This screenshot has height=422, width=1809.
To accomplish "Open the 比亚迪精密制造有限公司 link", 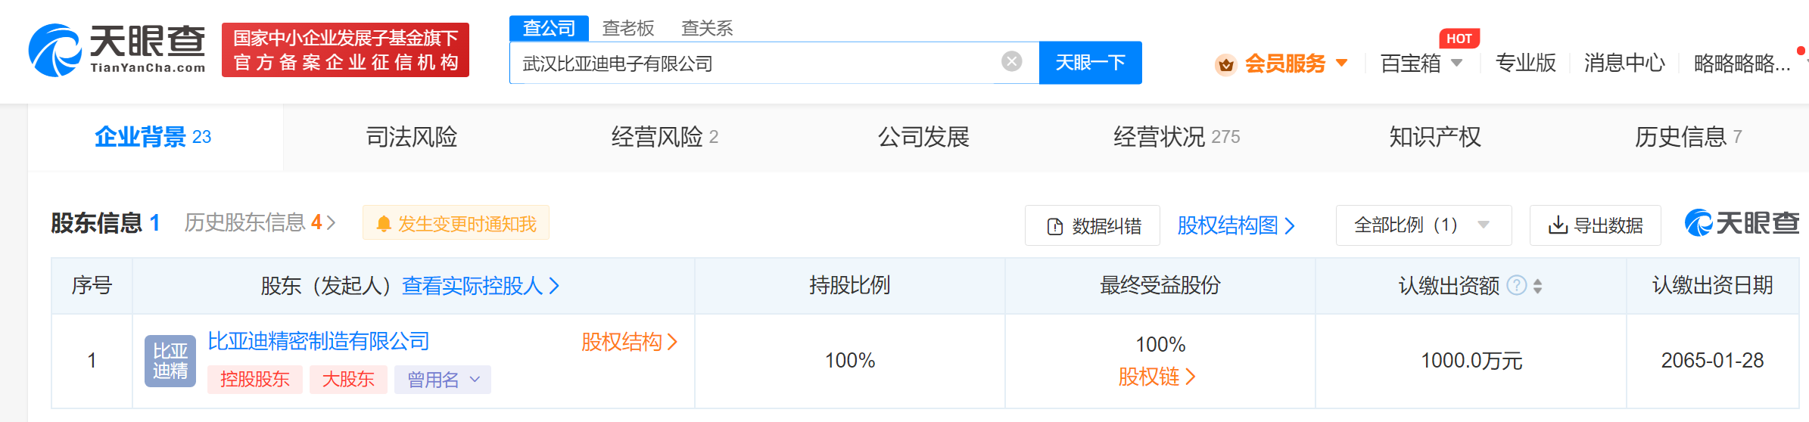I will [x=318, y=342].
